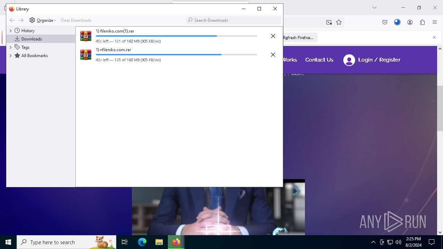Click the Works link in site navigation

[x=290, y=60]
